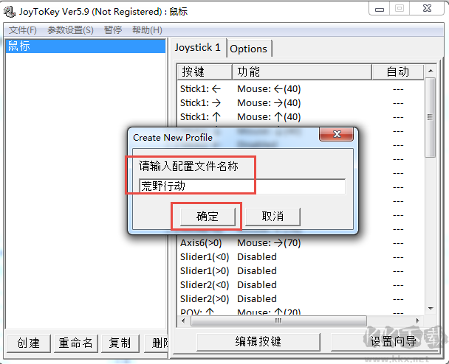Viewport: 449px width, 364px height.
Task: Open the 参数设置(S) menu
Action: [x=70, y=30]
